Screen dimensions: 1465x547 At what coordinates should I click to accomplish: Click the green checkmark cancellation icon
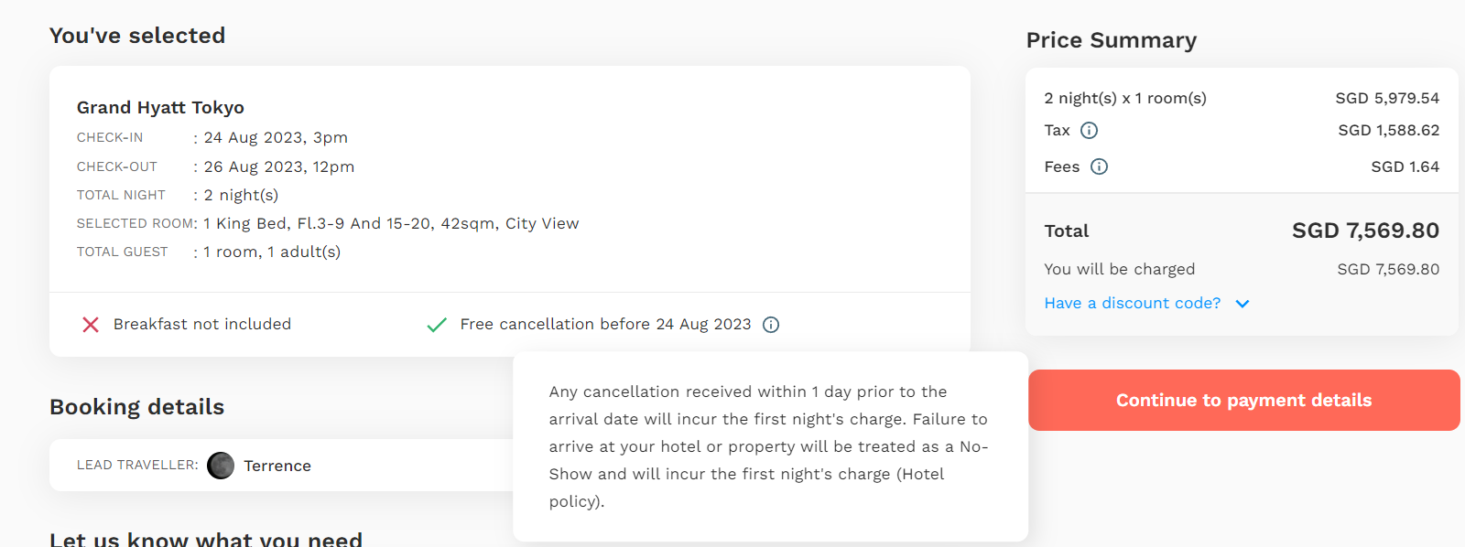click(x=437, y=325)
